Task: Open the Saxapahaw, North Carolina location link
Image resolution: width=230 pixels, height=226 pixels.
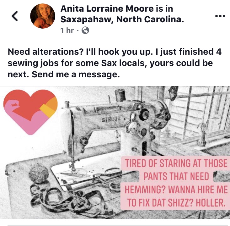Action: point(122,19)
